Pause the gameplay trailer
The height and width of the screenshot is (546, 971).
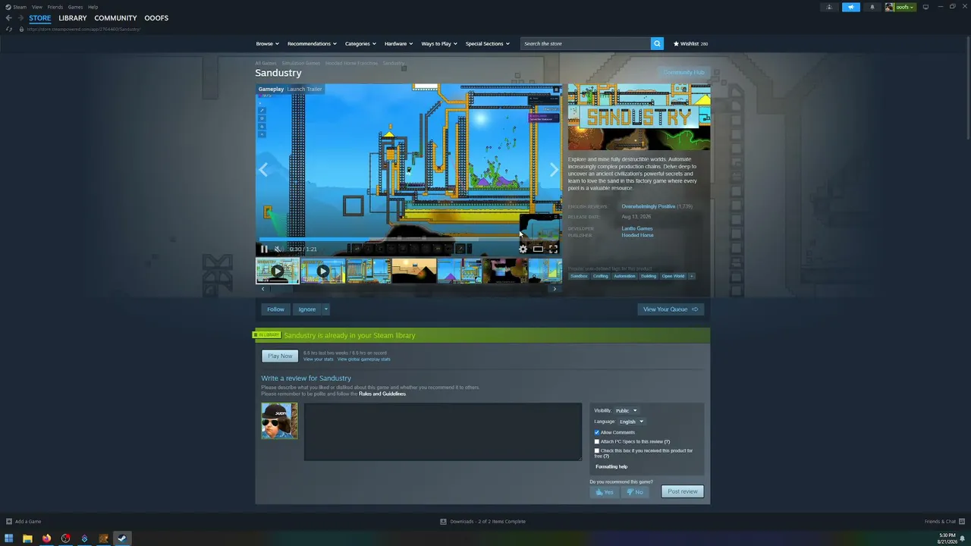tap(264, 249)
